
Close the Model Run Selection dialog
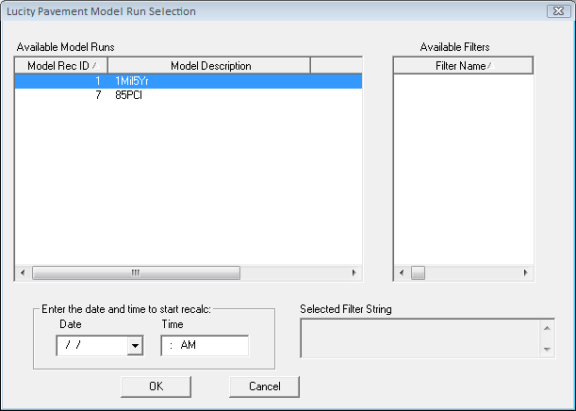pyautogui.click(x=555, y=11)
